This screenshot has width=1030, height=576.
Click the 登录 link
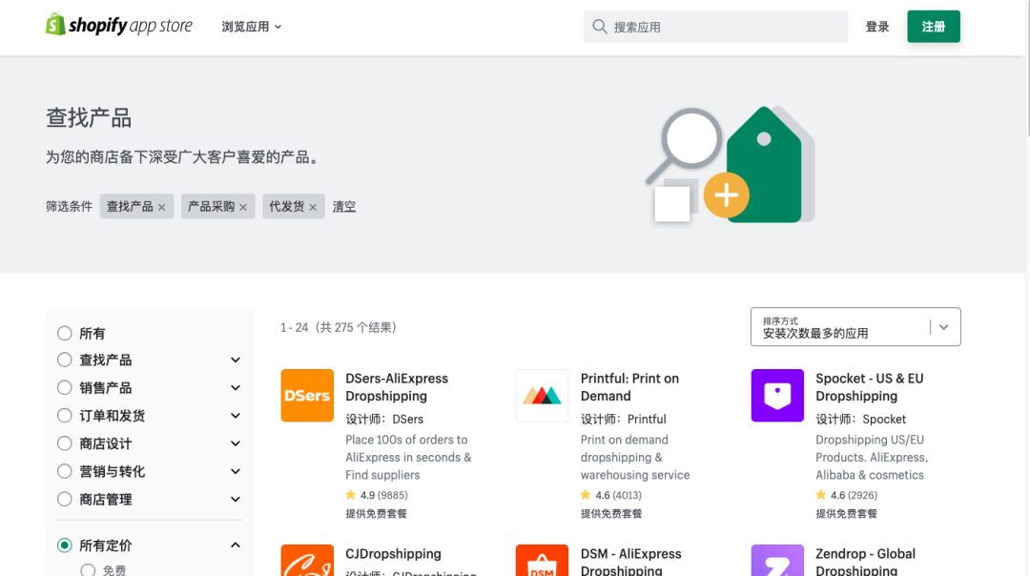coord(877,27)
